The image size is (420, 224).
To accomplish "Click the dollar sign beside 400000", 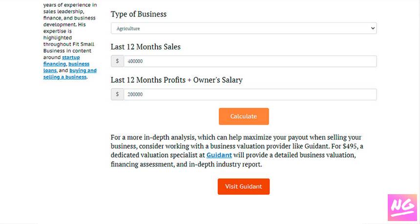I will (x=117, y=61).
